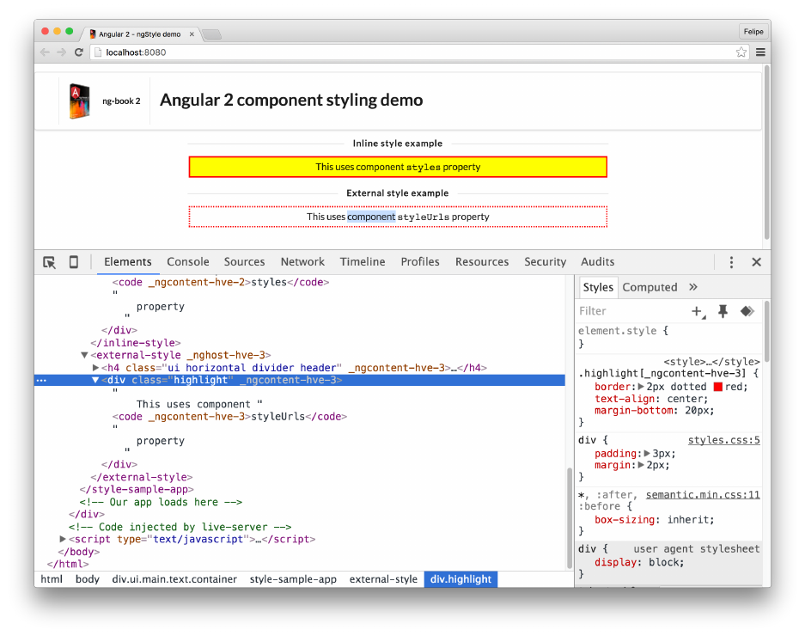Click the animations diamond icon in Styles
Screen dimensions: 805x636
click(747, 311)
